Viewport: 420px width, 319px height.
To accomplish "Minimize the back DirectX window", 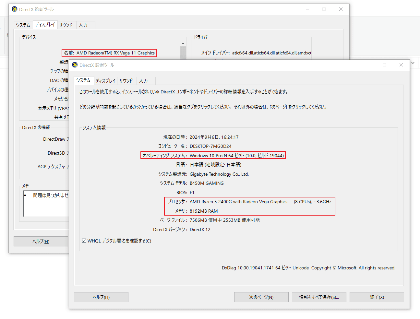I will (x=307, y=9).
